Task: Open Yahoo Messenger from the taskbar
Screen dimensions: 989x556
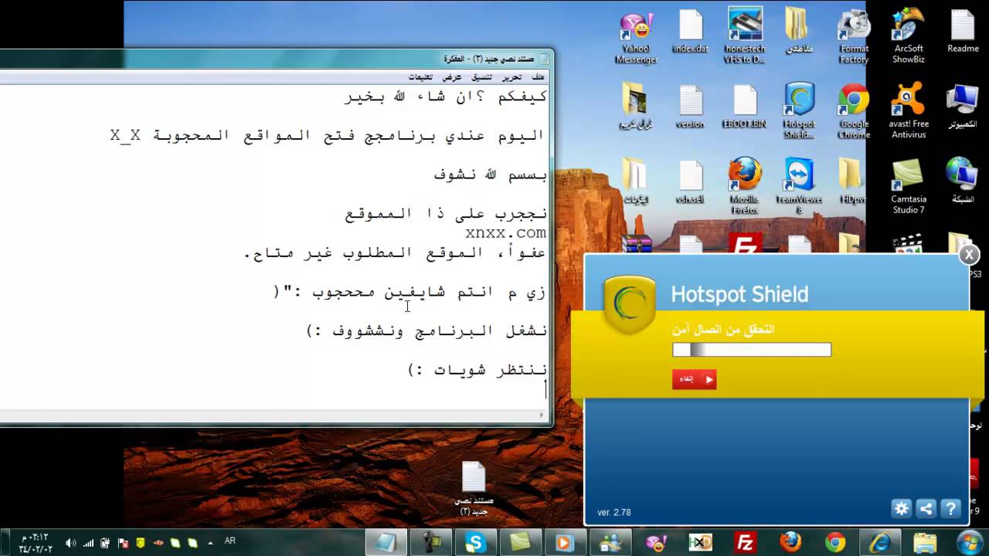Action: (656, 543)
